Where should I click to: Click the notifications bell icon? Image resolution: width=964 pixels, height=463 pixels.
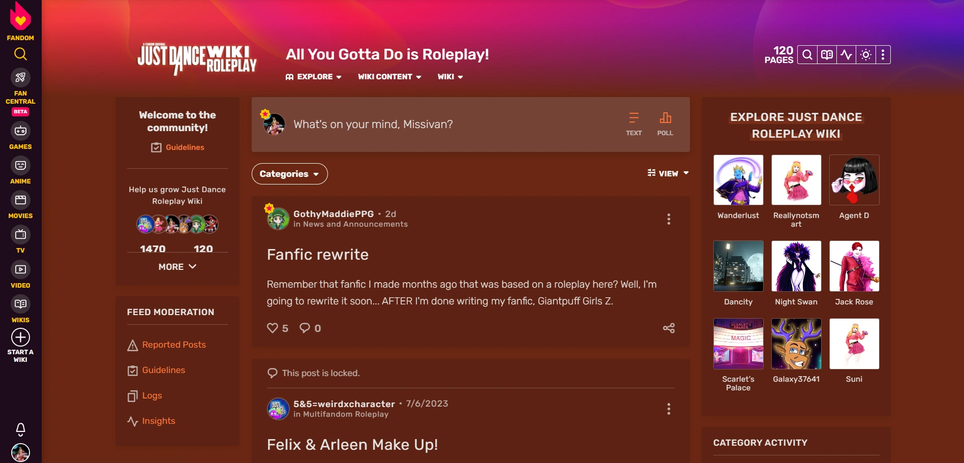point(20,429)
